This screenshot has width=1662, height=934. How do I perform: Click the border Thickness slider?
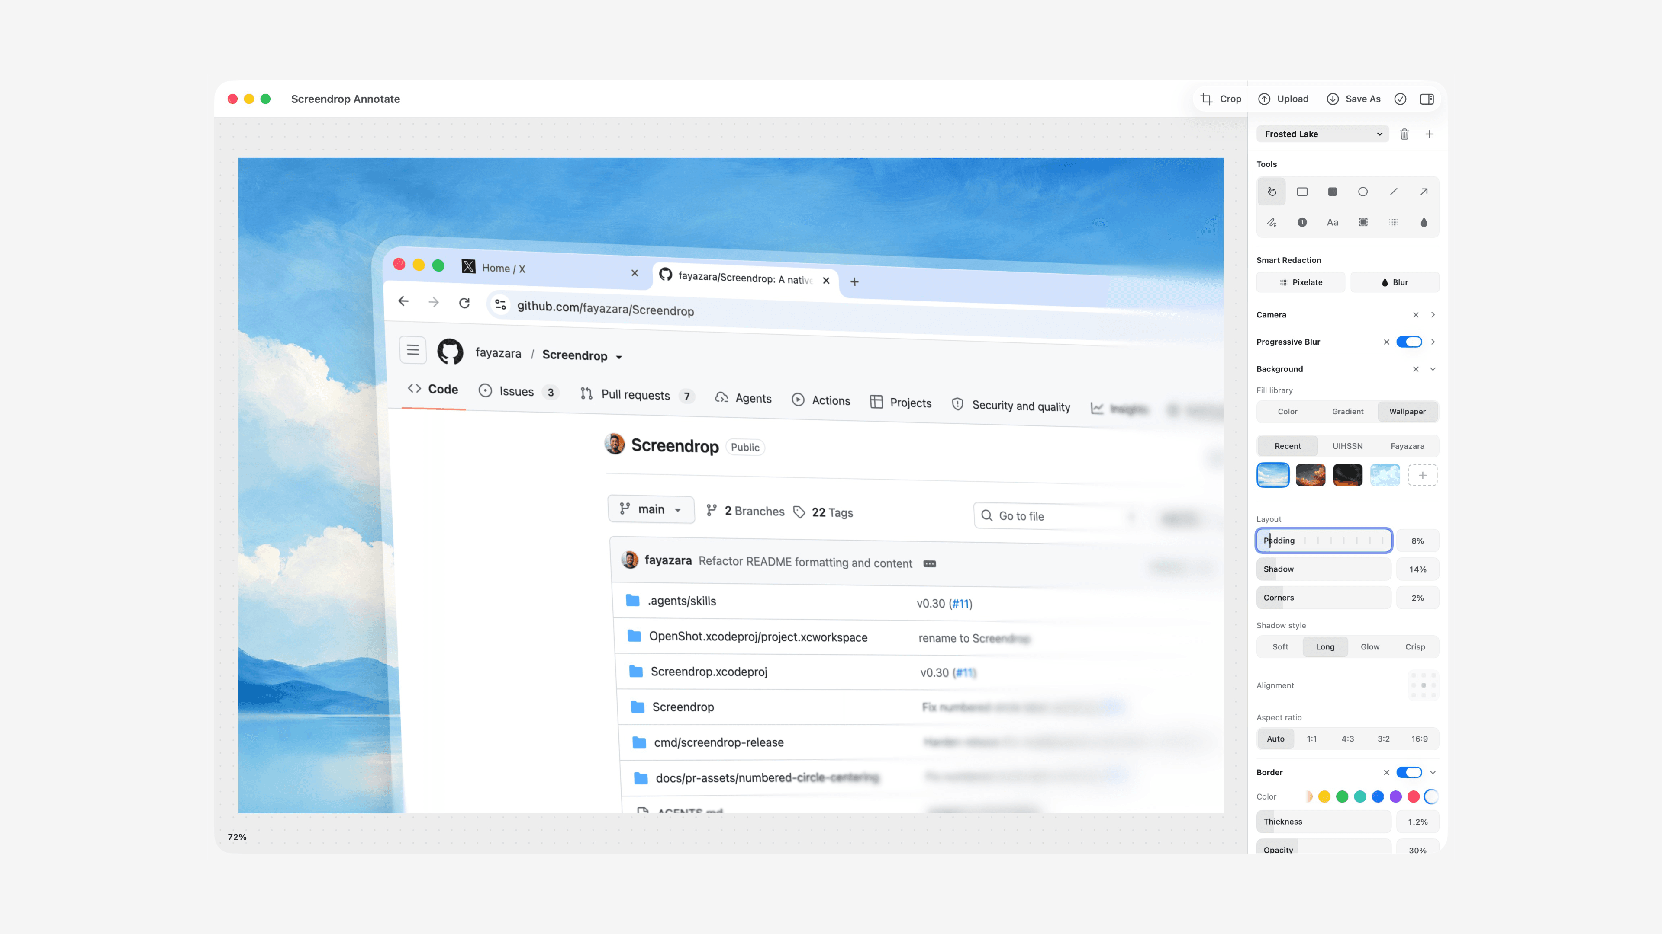1324,822
